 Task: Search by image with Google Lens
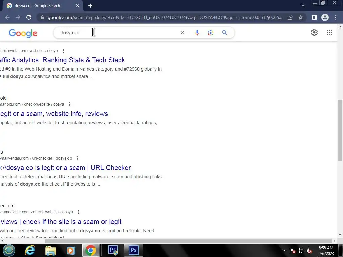[210, 33]
